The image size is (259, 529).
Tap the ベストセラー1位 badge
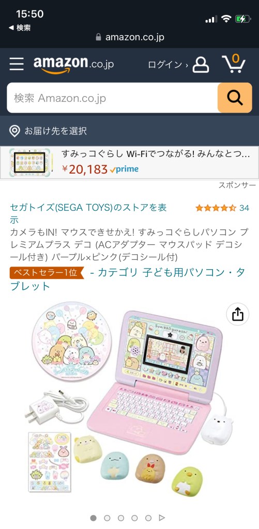pyautogui.click(x=47, y=273)
